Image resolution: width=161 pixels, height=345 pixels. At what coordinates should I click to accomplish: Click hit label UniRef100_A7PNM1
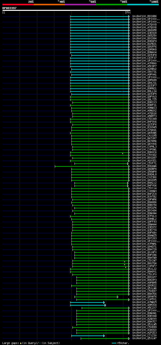point(144,244)
